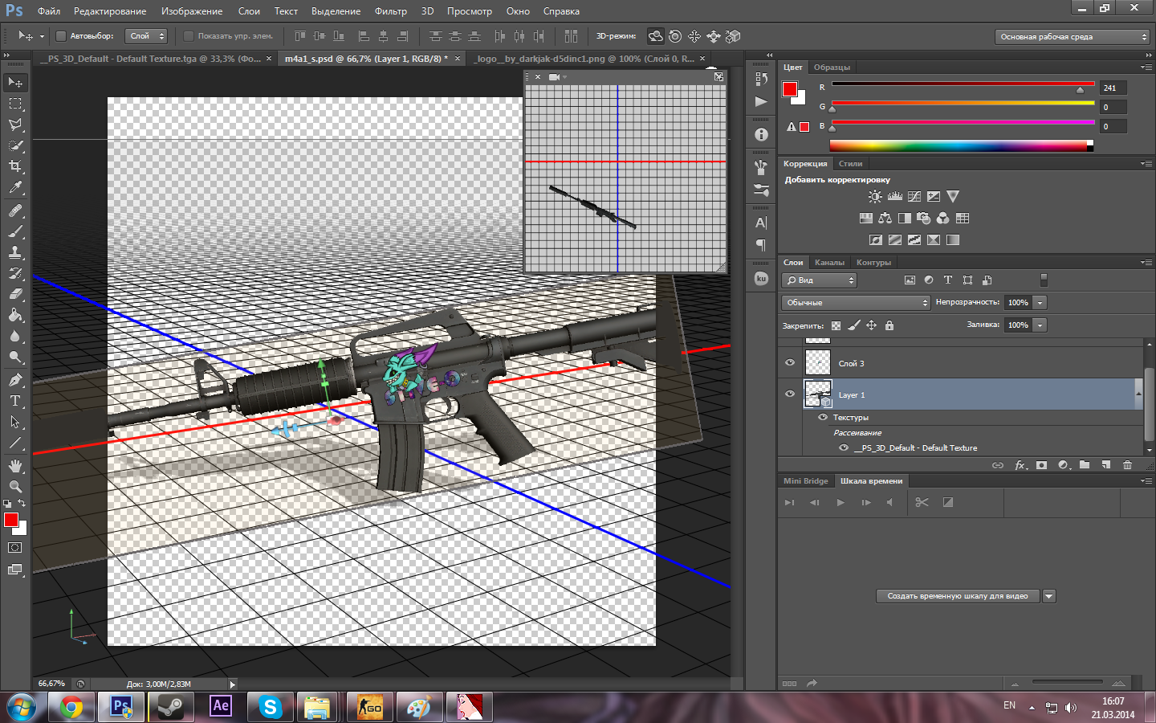The width and height of the screenshot is (1156, 723).
Task: Toggle lock image pixels brush icon
Action: pyautogui.click(x=854, y=325)
